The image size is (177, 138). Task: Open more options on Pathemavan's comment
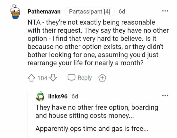165,11
